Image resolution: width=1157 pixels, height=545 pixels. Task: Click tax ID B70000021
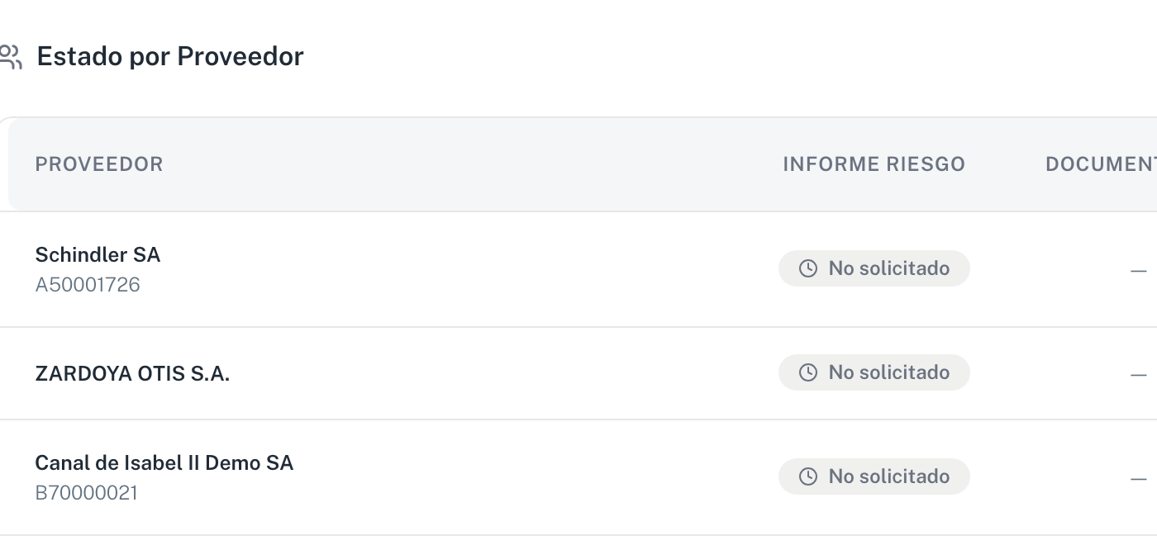coord(87,493)
